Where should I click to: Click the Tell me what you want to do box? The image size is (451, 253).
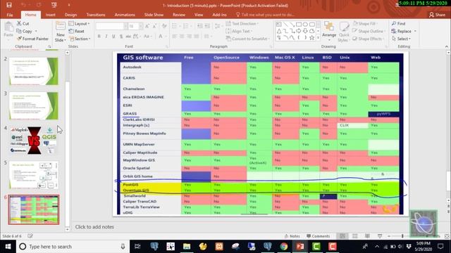tap(265, 15)
